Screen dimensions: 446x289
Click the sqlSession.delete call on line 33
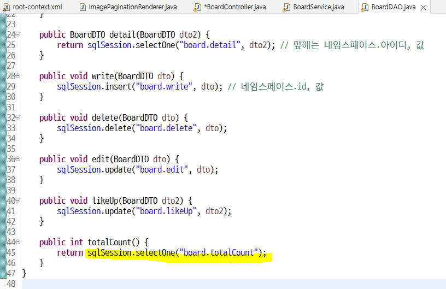(94, 128)
